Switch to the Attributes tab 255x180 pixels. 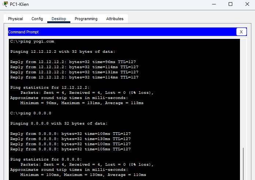pyautogui.click(x=115, y=19)
